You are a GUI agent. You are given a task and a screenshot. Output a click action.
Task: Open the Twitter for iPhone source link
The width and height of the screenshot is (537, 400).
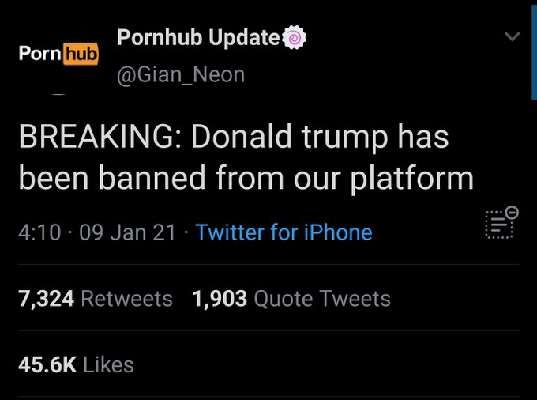[284, 232]
